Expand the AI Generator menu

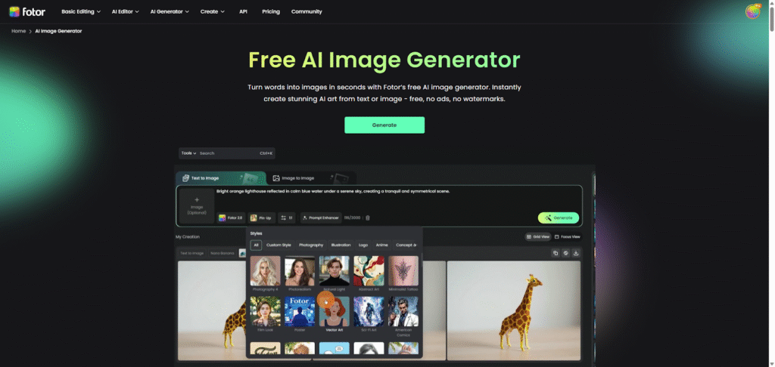pos(170,11)
